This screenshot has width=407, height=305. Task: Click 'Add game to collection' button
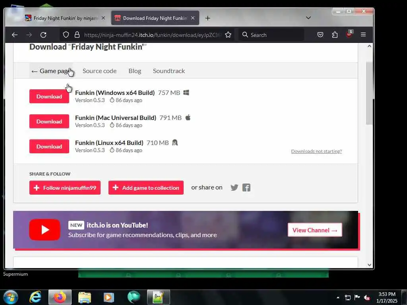(146, 187)
